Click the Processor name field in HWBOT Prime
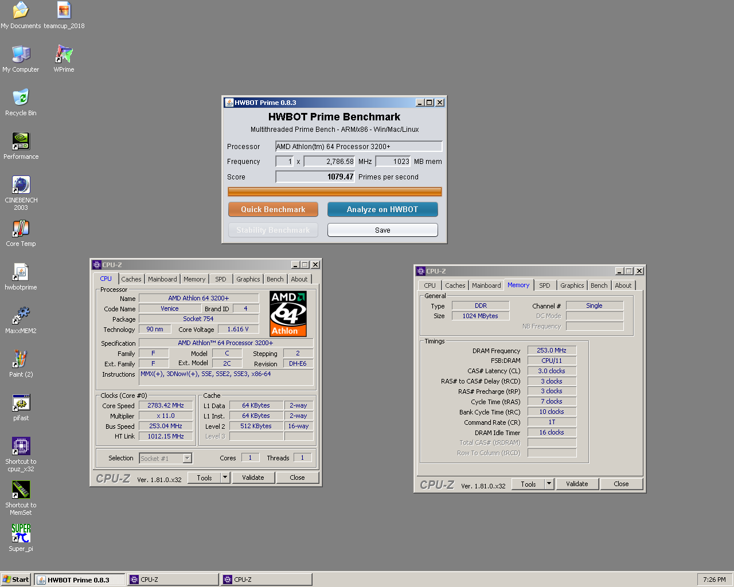734x587 pixels. pyautogui.click(x=359, y=147)
